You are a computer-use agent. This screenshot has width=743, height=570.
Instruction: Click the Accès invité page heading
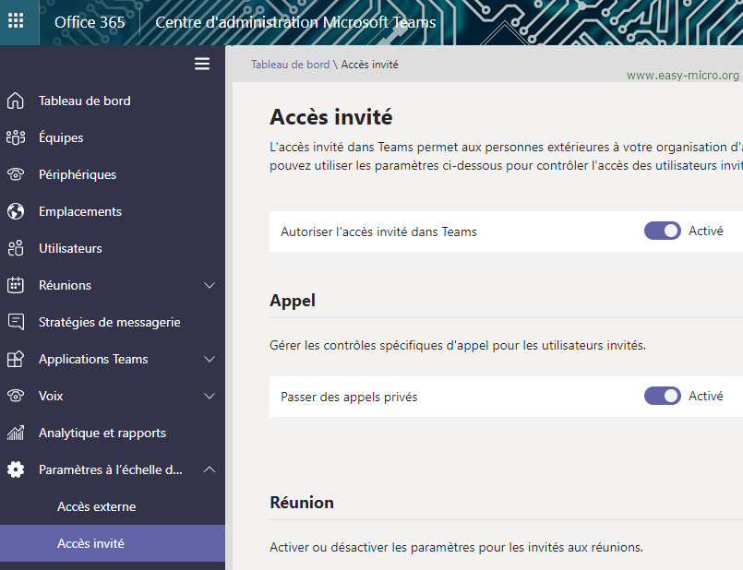pos(330,117)
